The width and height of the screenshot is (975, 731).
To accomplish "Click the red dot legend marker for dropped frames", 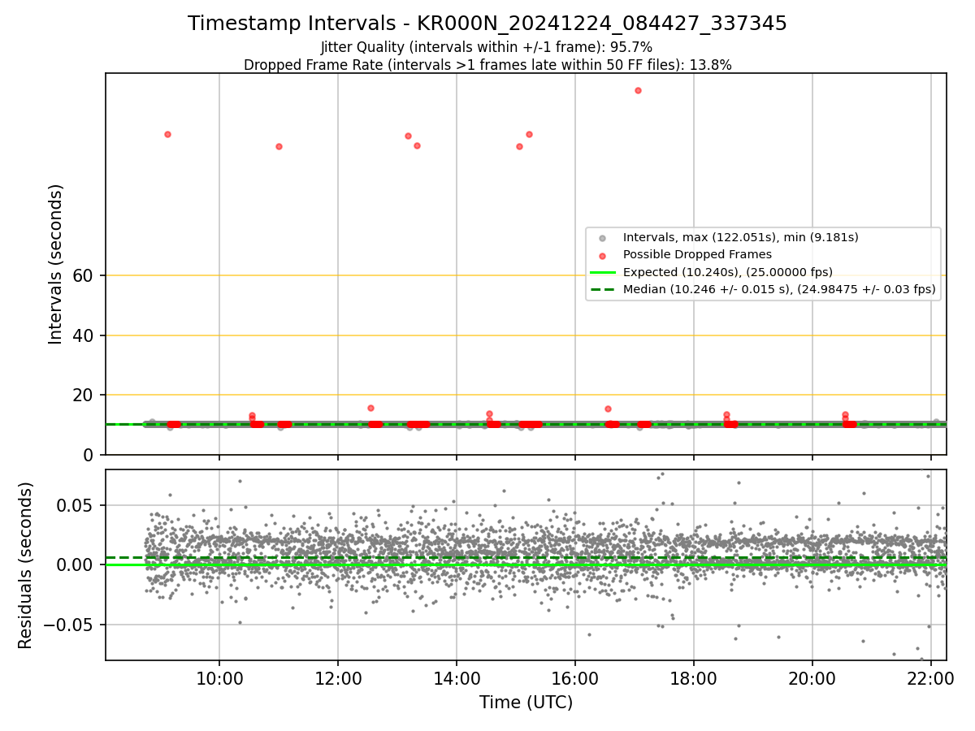I will (602, 255).
